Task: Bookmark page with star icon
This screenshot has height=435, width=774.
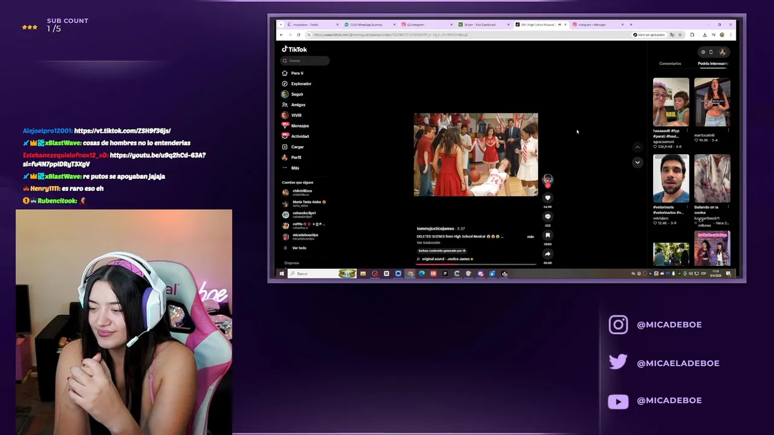Action: pyautogui.click(x=680, y=35)
